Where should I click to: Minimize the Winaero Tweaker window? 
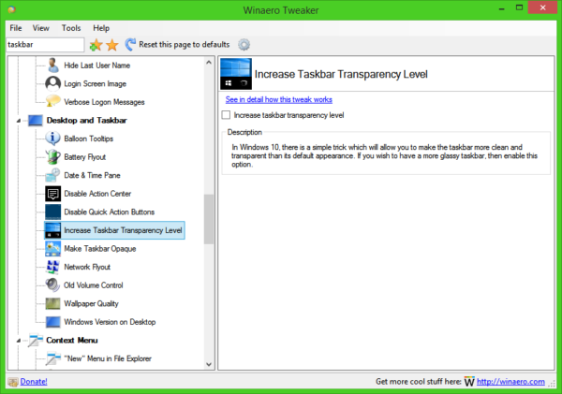pos(502,7)
